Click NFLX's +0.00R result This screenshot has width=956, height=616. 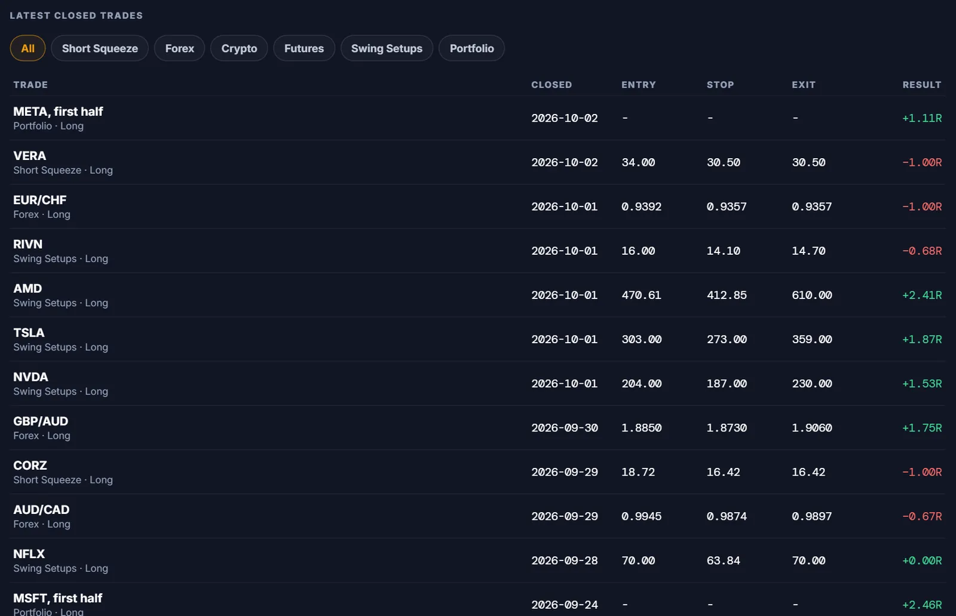coord(922,560)
